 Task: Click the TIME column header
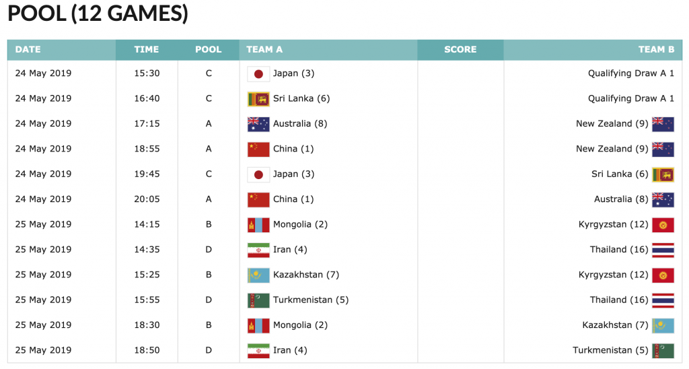point(147,50)
